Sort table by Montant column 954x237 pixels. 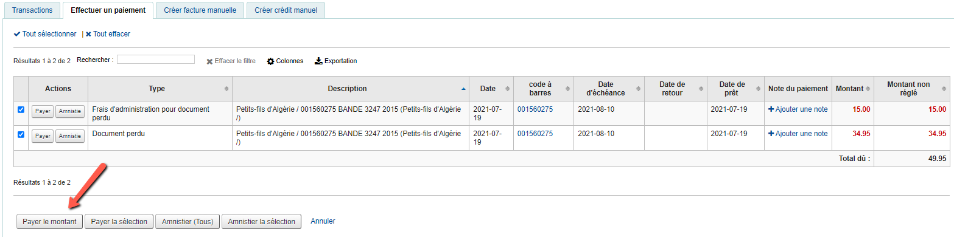(852, 89)
